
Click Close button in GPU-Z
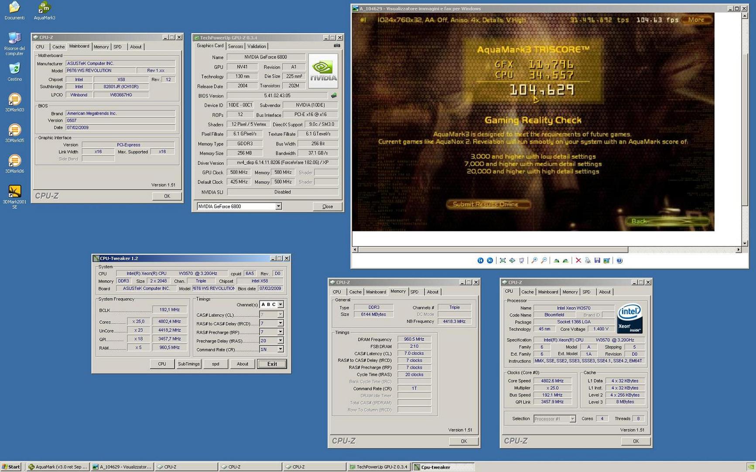tap(328, 207)
